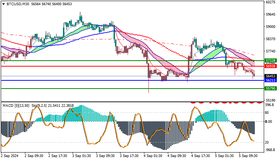Click the -968.8 indicator scale value
The width and height of the screenshot is (279, 160).
tap(270, 150)
